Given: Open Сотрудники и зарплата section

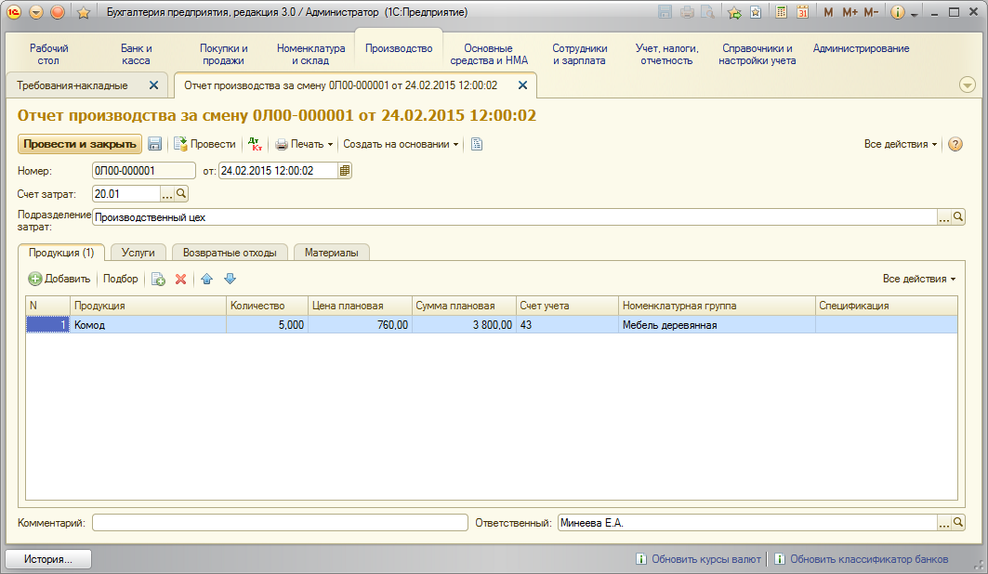Looking at the screenshot, I should (x=580, y=54).
